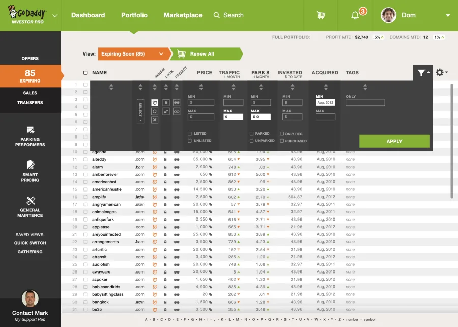Click price tag icon for animalcages
Screen dimensions: 458x327
[x=211, y=212]
